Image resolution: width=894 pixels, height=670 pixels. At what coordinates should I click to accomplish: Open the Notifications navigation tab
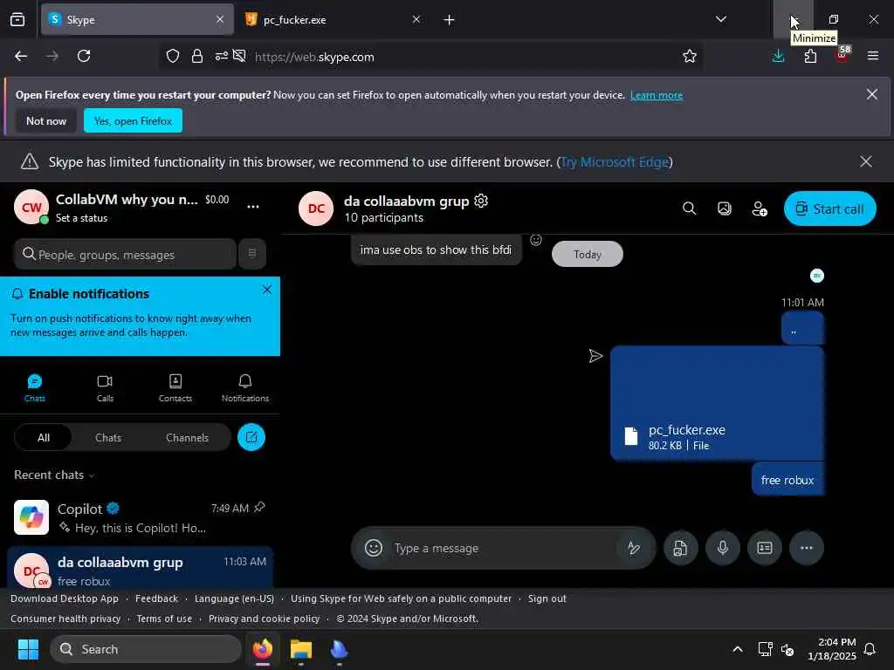click(x=245, y=388)
